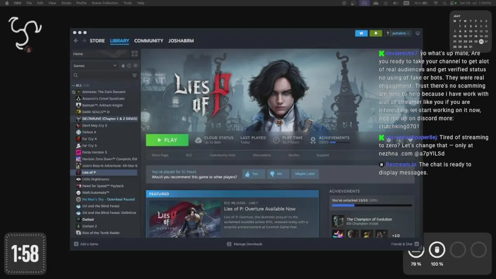Screen dimensions: 496x279
Task: Open the Community Hub link
Action: tap(222, 155)
